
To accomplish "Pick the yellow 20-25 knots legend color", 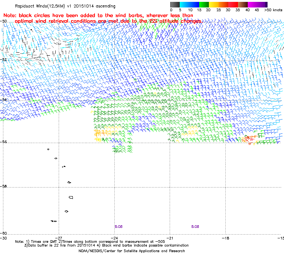I will [x=214, y=4].
